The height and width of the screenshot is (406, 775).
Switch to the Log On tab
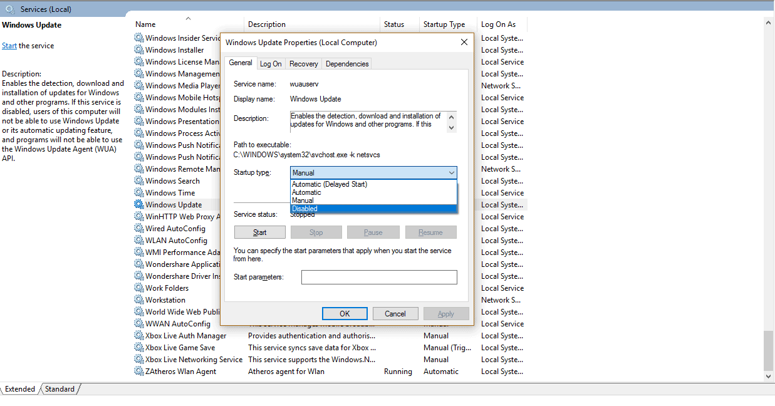click(x=271, y=64)
